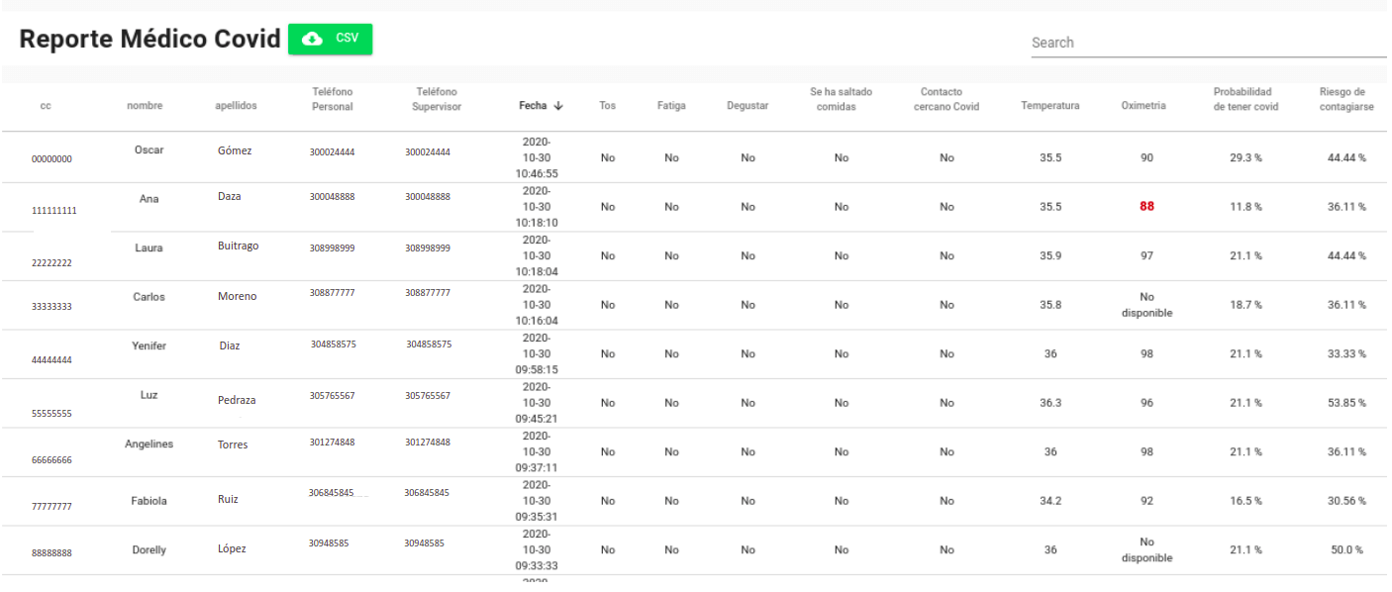The width and height of the screenshot is (1392, 592).
Task: Click the Fatiga column header
Action: click(x=671, y=106)
